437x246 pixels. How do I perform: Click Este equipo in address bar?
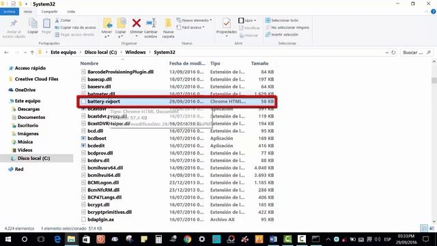click(x=64, y=52)
